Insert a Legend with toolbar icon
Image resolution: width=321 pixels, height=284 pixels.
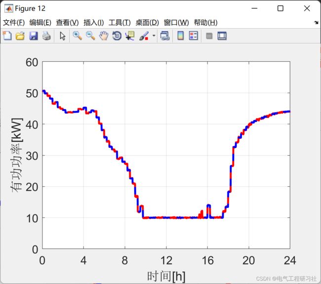point(194,36)
